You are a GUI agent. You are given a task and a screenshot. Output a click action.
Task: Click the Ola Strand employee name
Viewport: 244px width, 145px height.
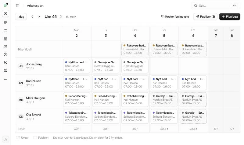[x=34, y=115]
